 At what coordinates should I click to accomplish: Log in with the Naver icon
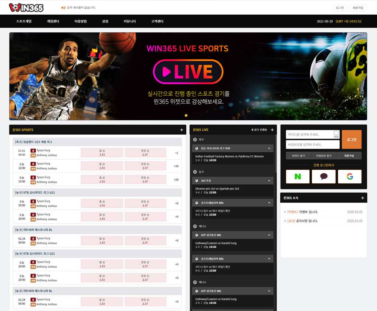point(297,177)
